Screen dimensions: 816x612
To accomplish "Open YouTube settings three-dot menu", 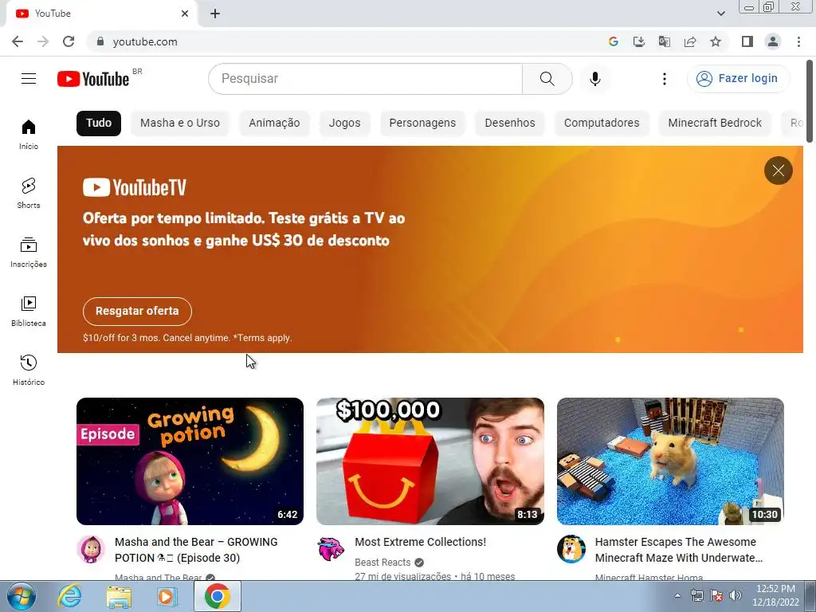I will [664, 79].
